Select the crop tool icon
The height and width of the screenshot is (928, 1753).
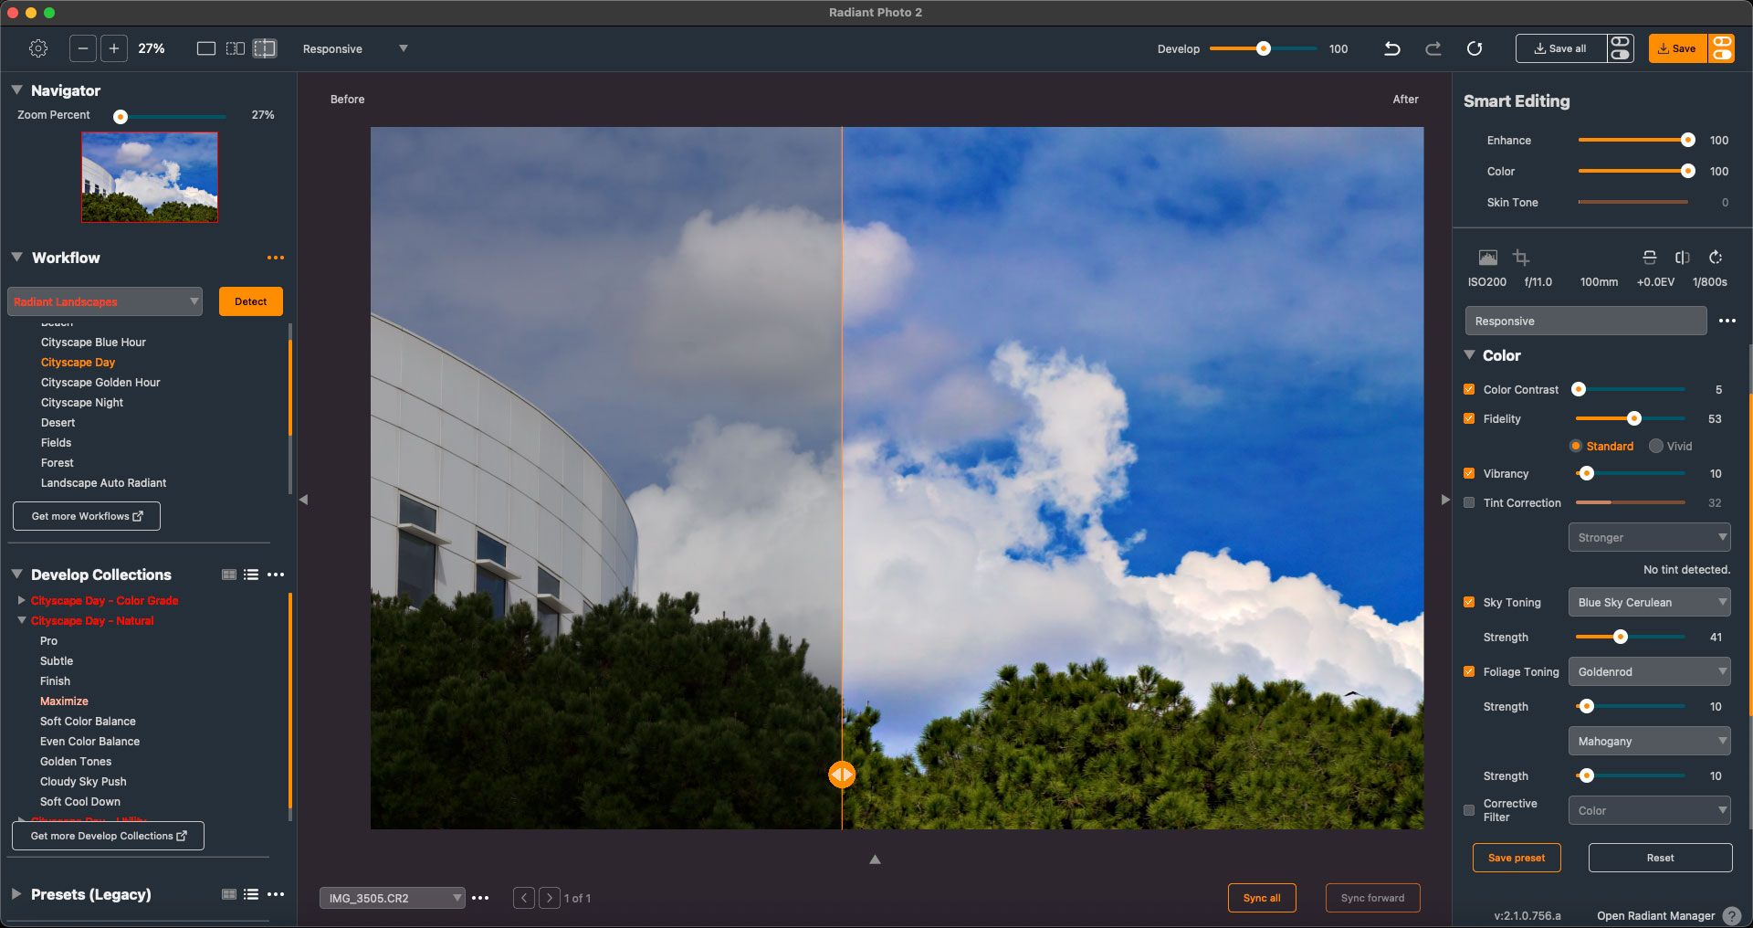(x=1521, y=258)
